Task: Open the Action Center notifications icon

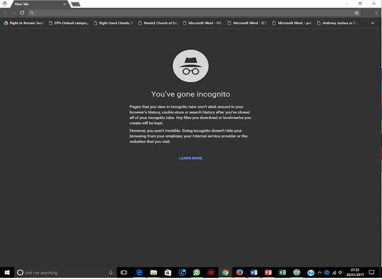Action: [x=371, y=272]
